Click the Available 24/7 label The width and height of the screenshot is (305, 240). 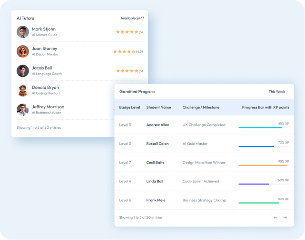click(x=132, y=18)
